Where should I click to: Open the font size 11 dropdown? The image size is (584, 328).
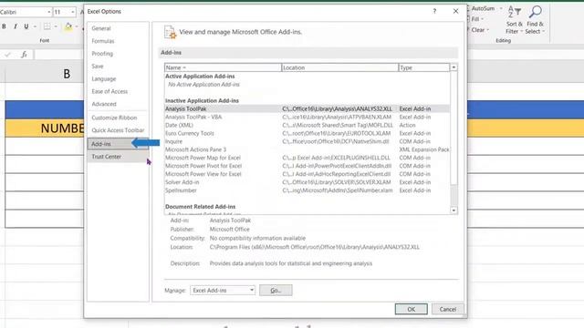tap(72, 12)
